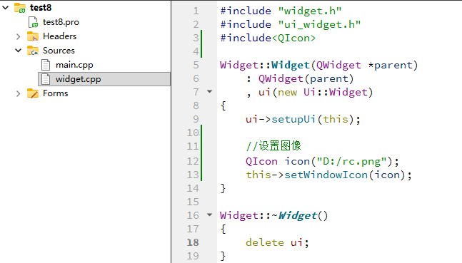Click line number 1 in gutter
The height and width of the screenshot is (263, 462).
196,11
